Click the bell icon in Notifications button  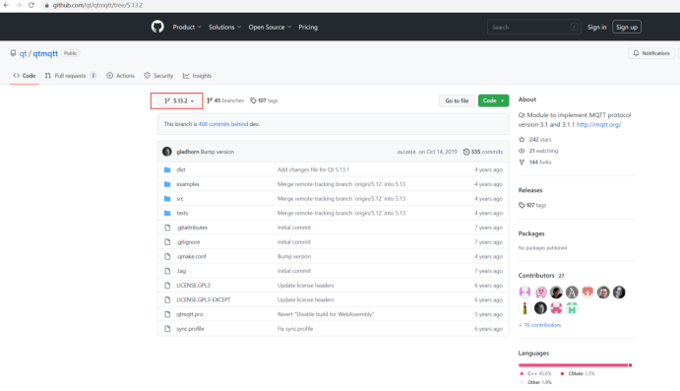click(x=636, y=53)
